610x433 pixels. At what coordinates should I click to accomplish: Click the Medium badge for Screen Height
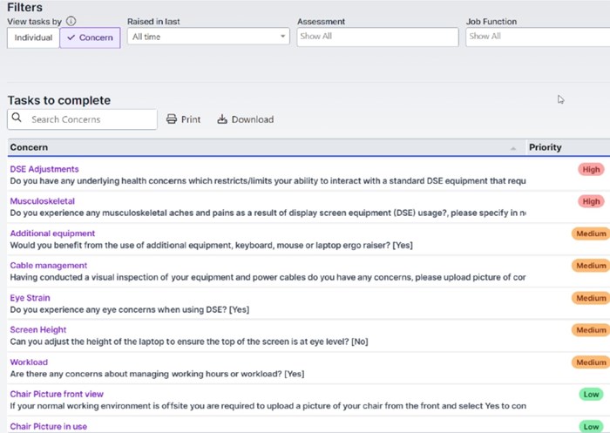[591, 330]
